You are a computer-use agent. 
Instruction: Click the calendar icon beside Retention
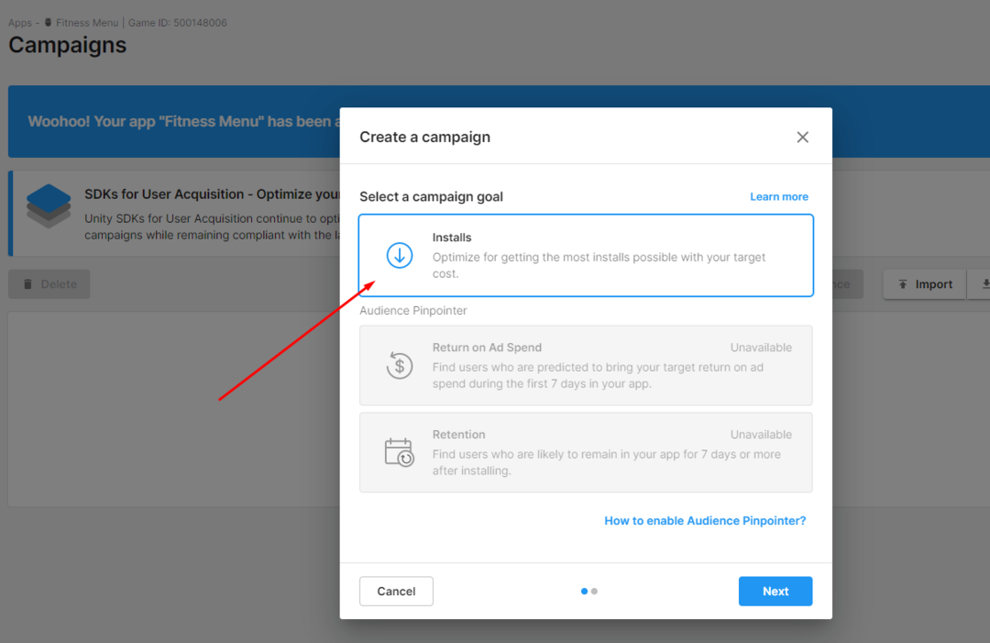(399, 452)
